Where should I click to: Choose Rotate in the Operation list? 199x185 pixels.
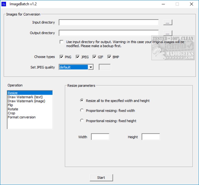(30, 109)
